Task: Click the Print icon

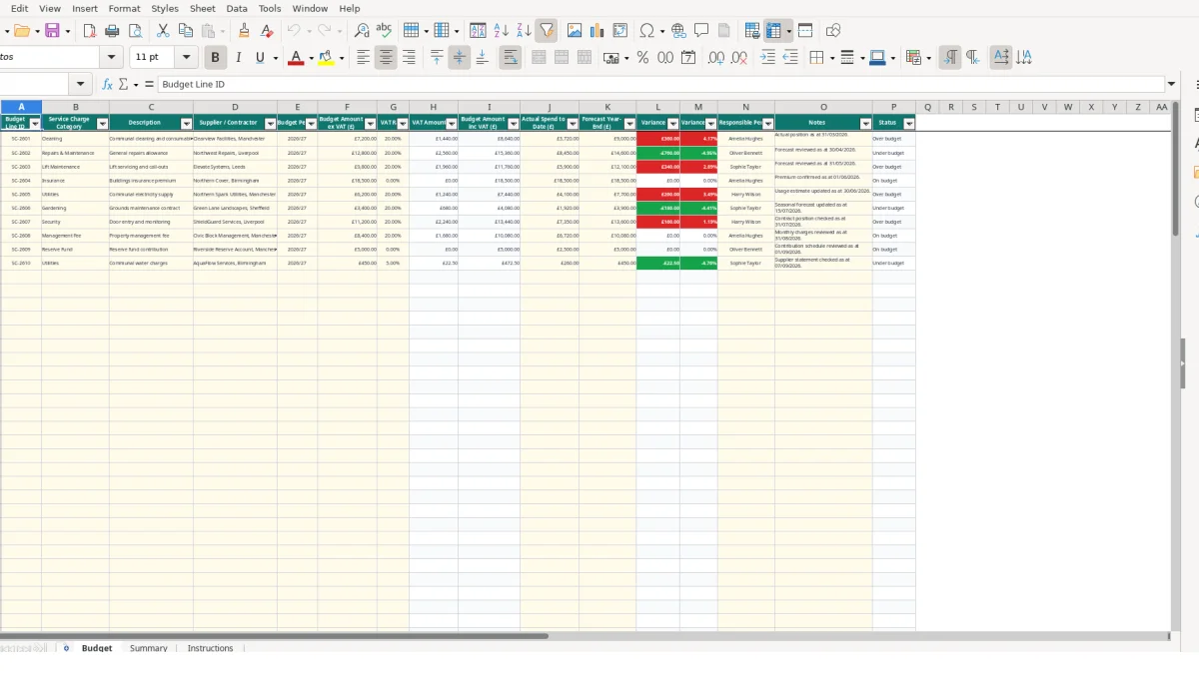Action: (x=112, y=31)
